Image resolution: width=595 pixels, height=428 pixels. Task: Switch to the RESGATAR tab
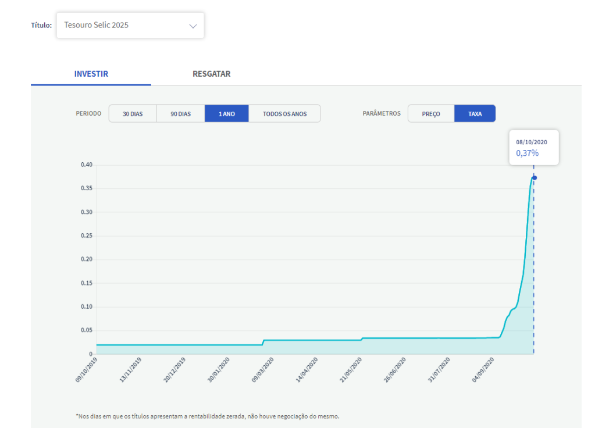[x=211, y=74]
